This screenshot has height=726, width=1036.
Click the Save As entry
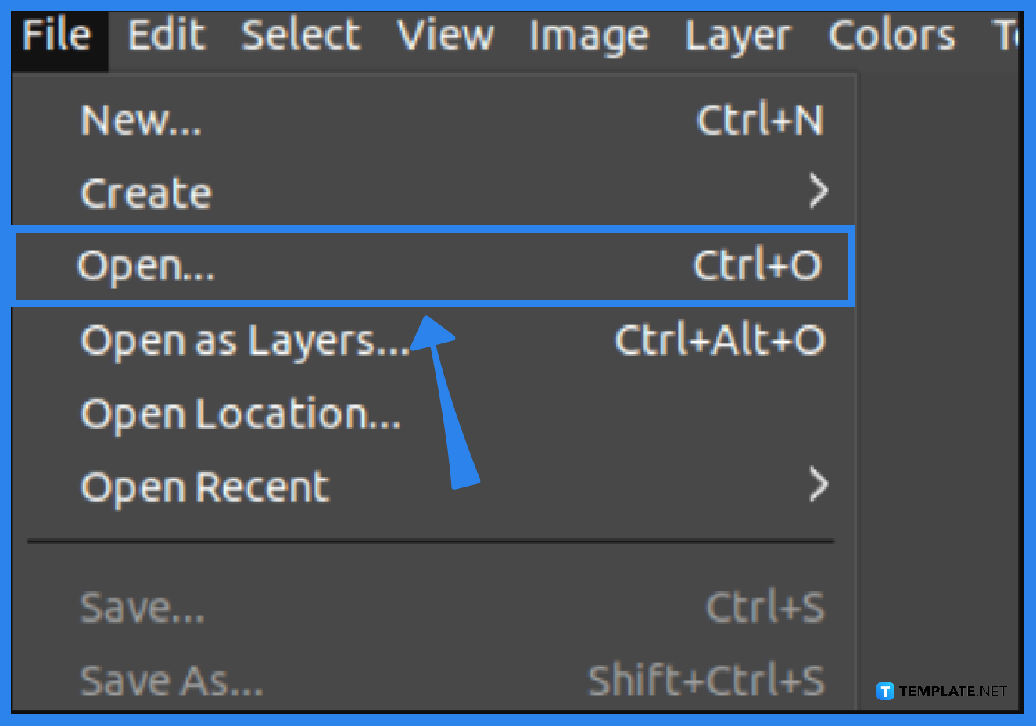(x=170, y=679)
